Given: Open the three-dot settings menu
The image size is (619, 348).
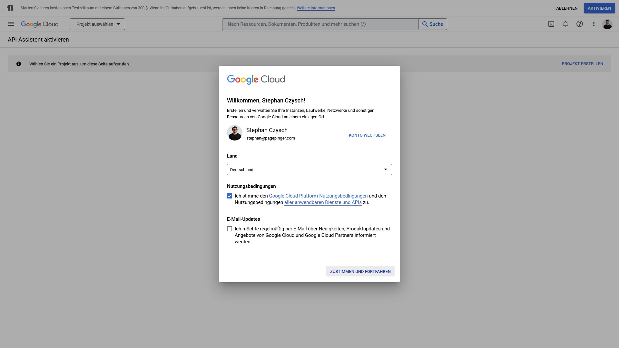Looking at the screenshot, I should click(594, 24).
